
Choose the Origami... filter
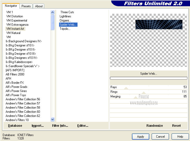(65, 20)
